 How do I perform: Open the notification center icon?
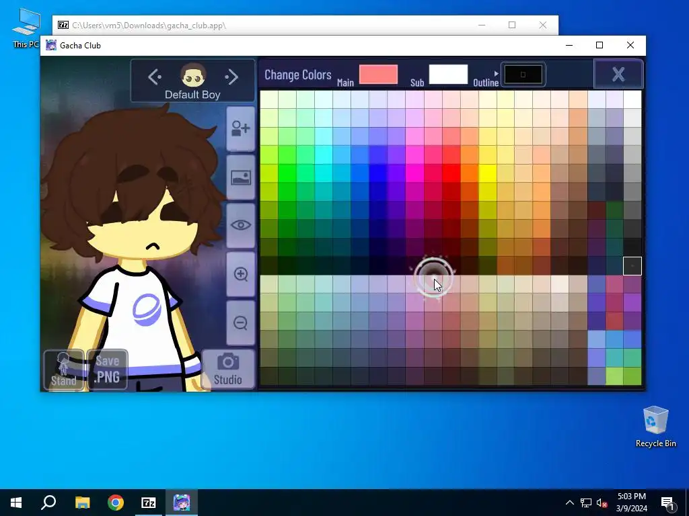point(667,503)
